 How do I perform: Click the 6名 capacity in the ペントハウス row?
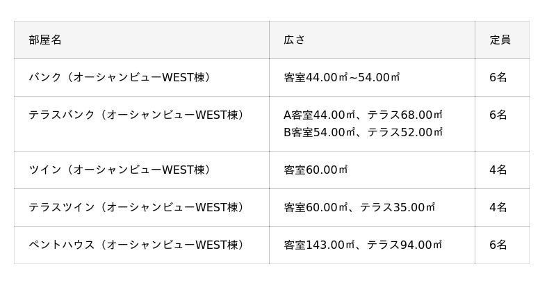498,245
